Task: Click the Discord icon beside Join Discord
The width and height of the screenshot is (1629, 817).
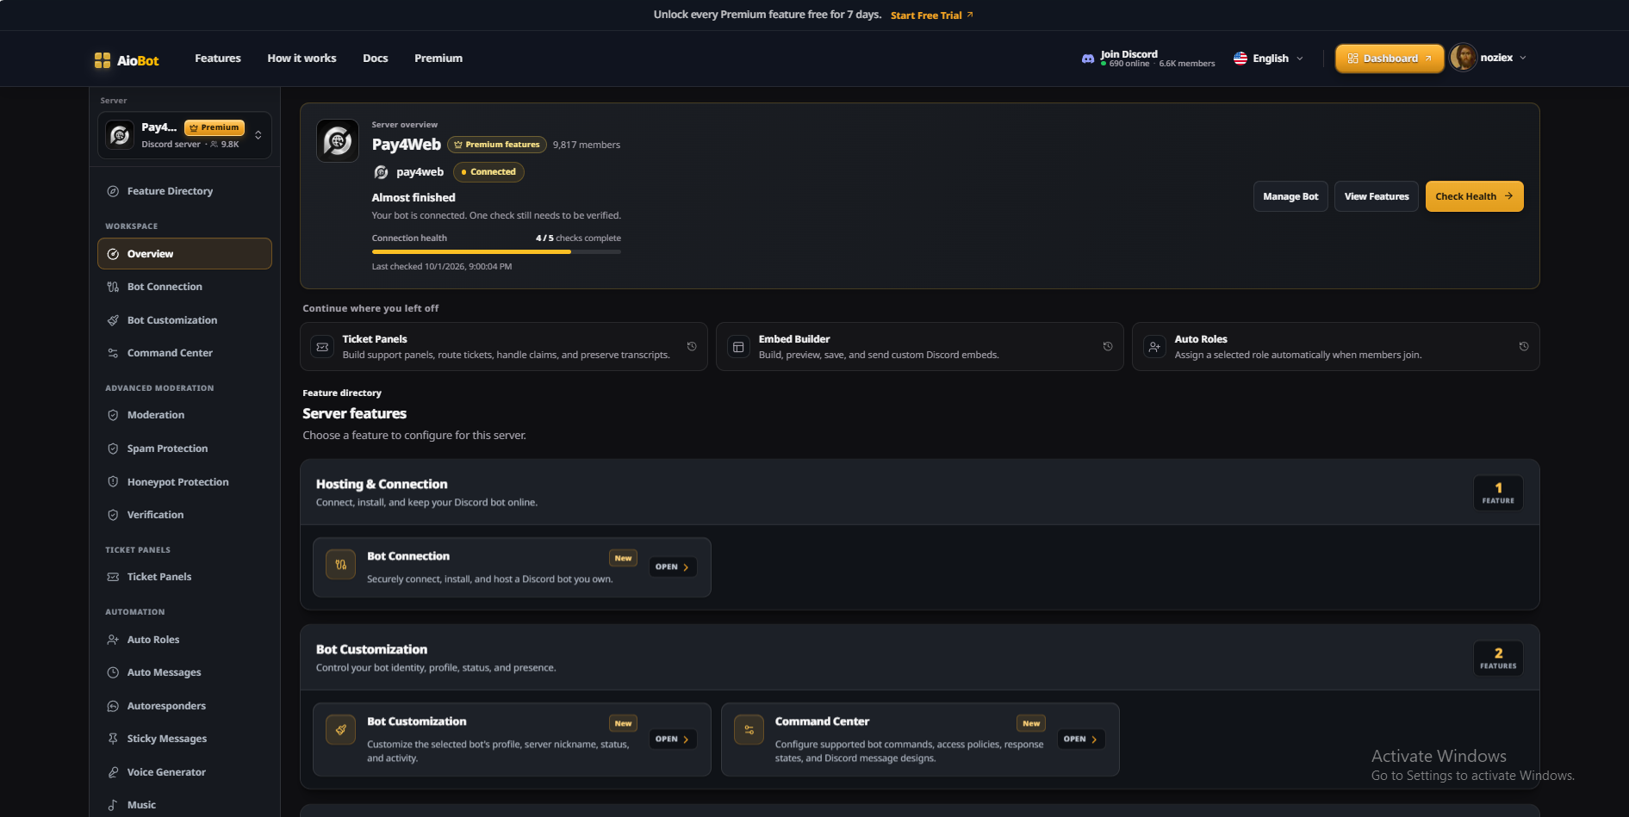Action: (1088, 59)
